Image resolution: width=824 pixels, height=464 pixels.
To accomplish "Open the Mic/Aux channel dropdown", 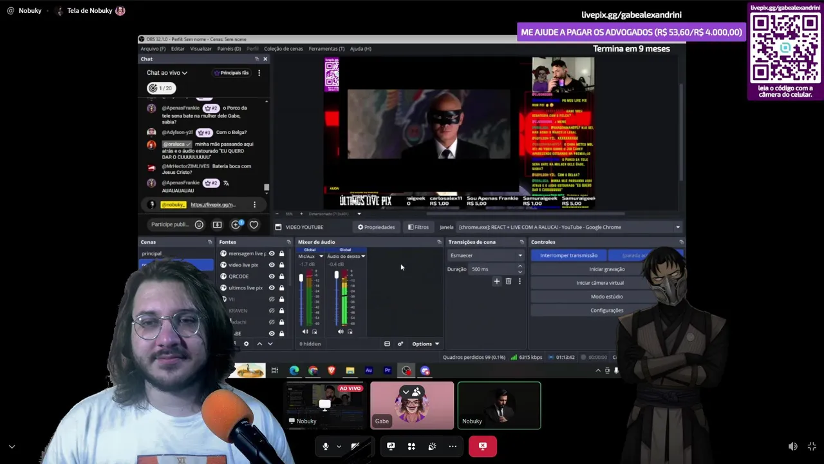I will (321, 256).
